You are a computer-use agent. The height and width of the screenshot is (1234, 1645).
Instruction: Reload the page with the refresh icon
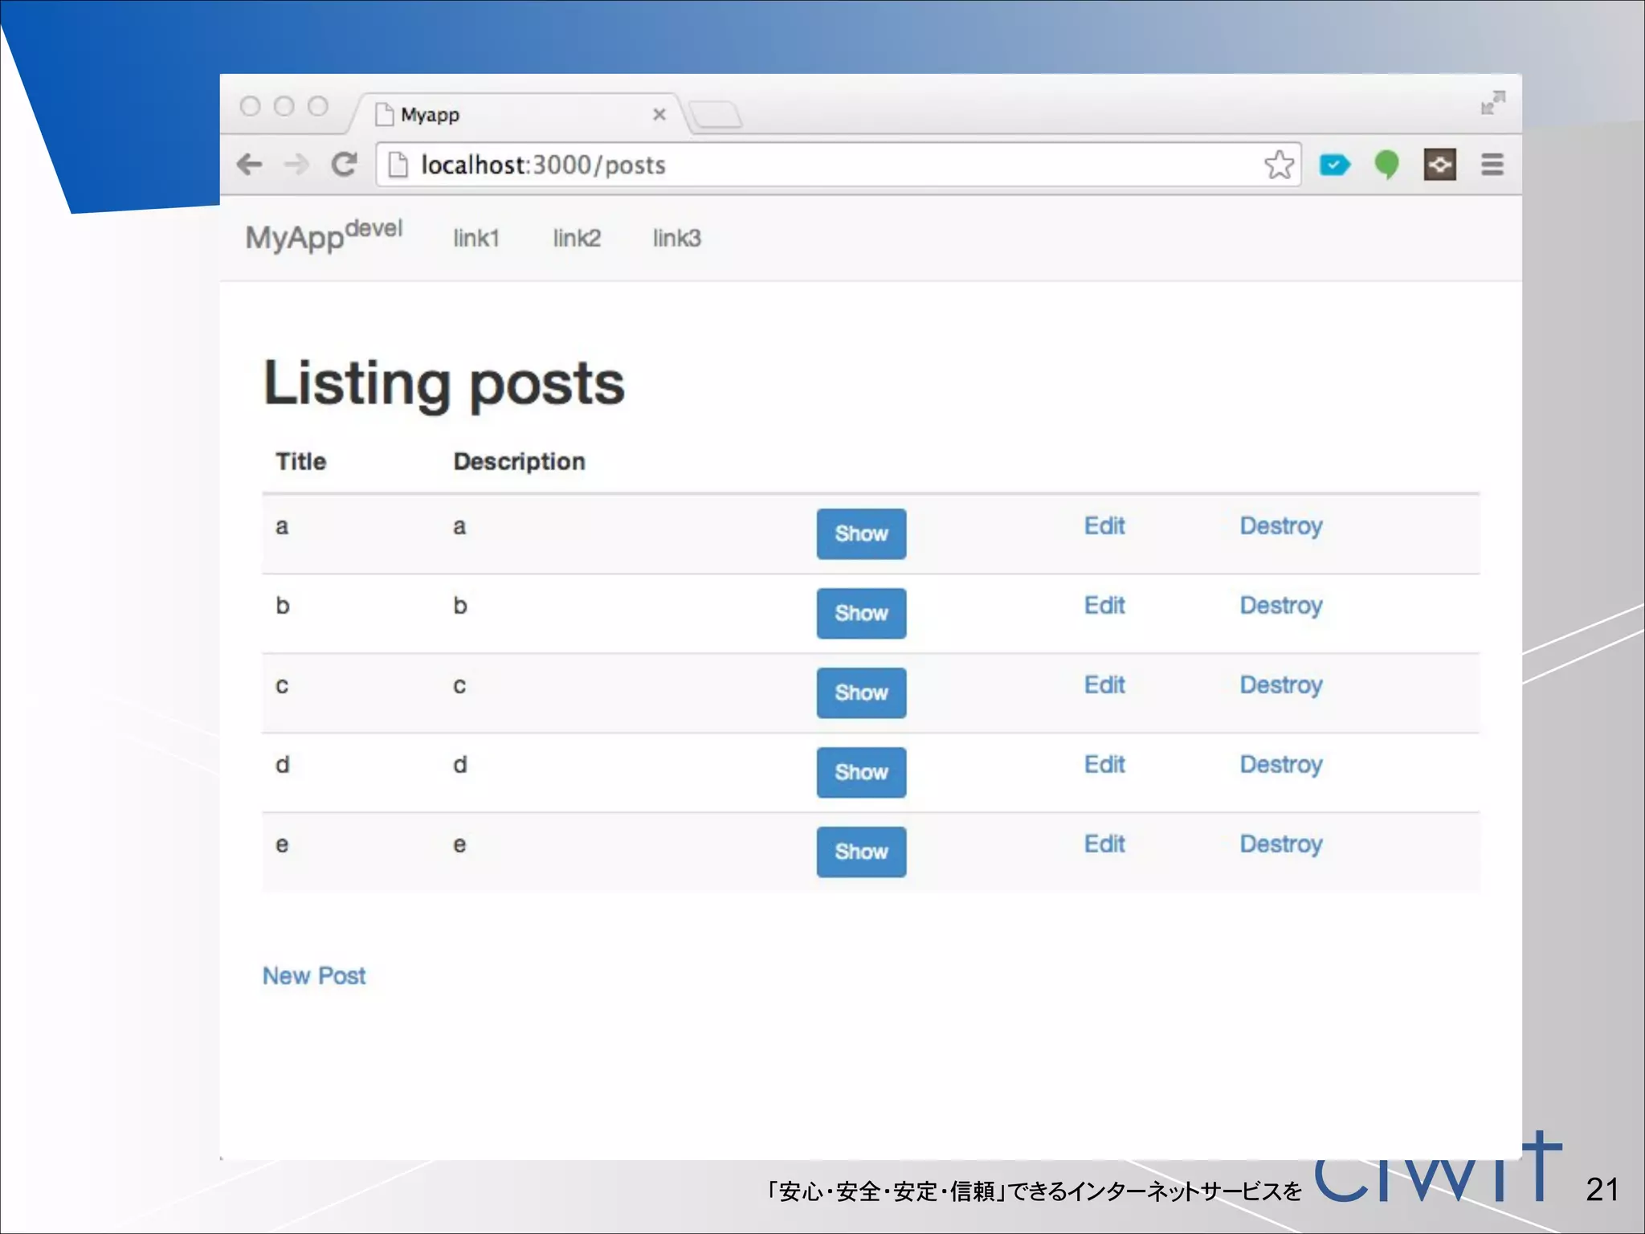pos(345,165)
